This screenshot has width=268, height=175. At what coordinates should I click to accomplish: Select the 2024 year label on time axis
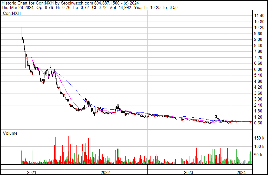pyautogui.click(x=241, y=172)
